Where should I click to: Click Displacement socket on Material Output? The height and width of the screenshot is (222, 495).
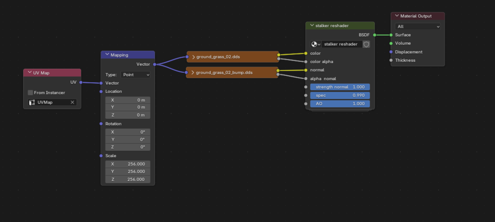[x=391, y=52]
